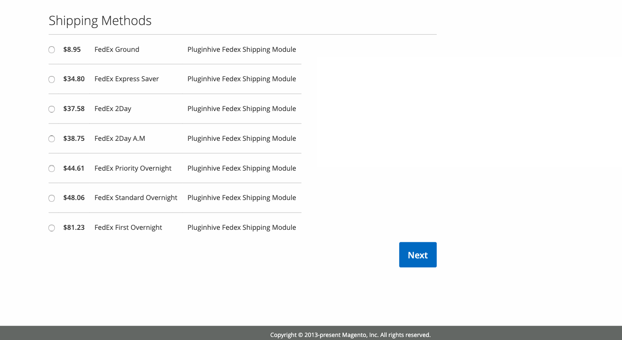Screen dimensions: 622x340
Task: Click the Magento copyright notice
Action: [x=350, y=335]
